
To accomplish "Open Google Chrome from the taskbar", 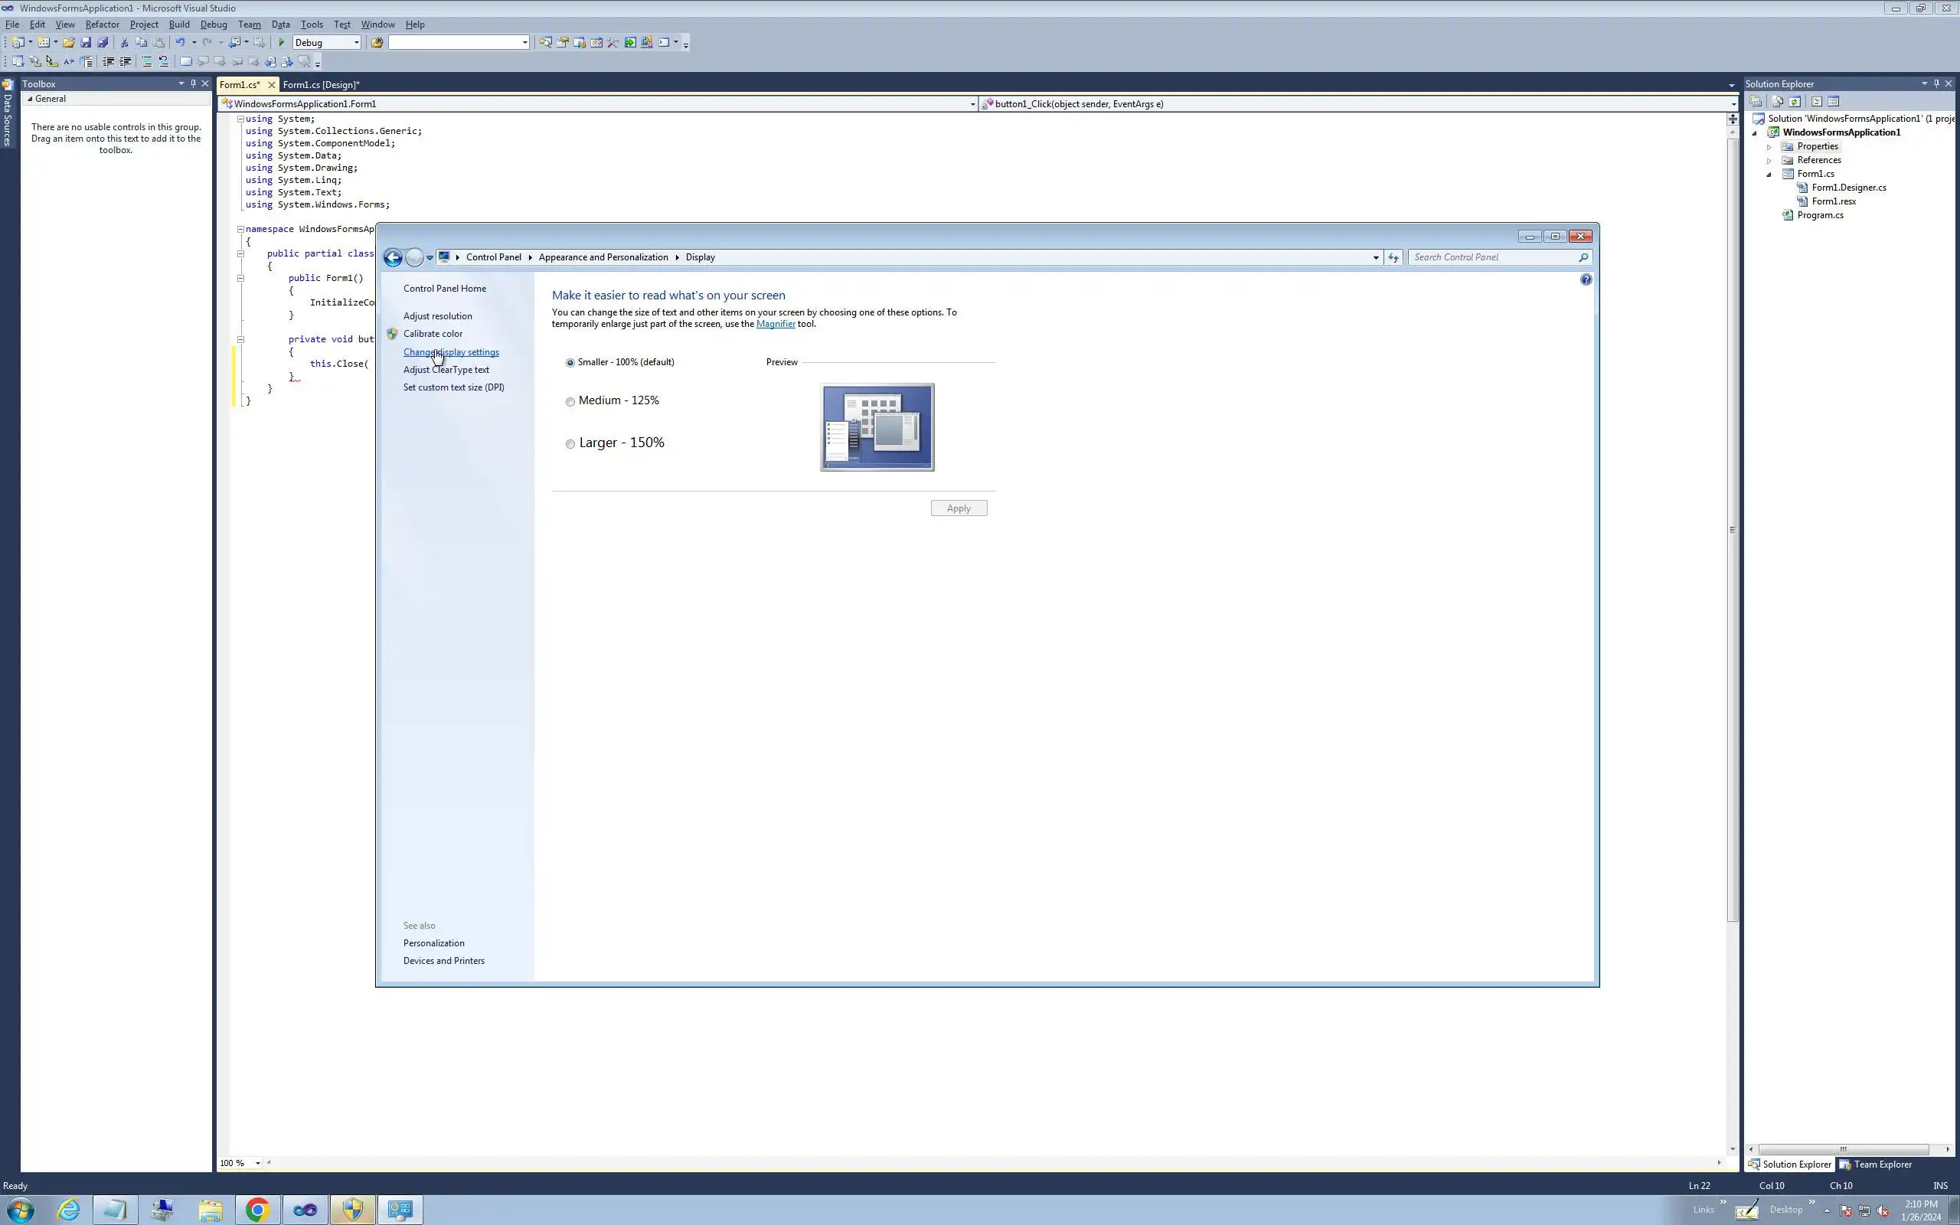I will (x=257, y=1210).
